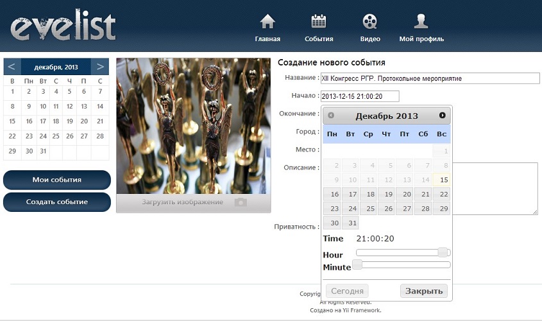
Task: Open the Главная home icon
Action: [267, 21]
